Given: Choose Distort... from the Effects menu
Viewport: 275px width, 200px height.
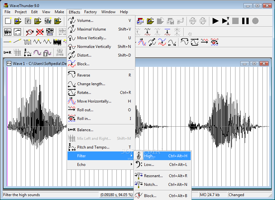Looking at the screenshot, I should pos(101,55).
